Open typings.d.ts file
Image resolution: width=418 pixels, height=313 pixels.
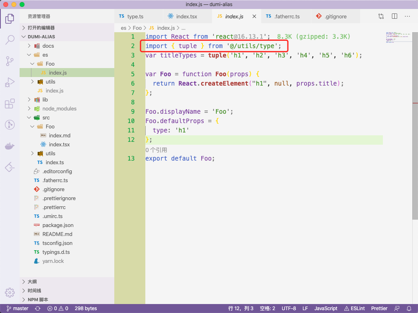tap(67, 252)
